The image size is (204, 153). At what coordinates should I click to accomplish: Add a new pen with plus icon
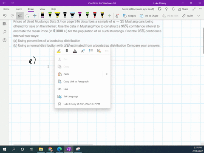[110, 16]
